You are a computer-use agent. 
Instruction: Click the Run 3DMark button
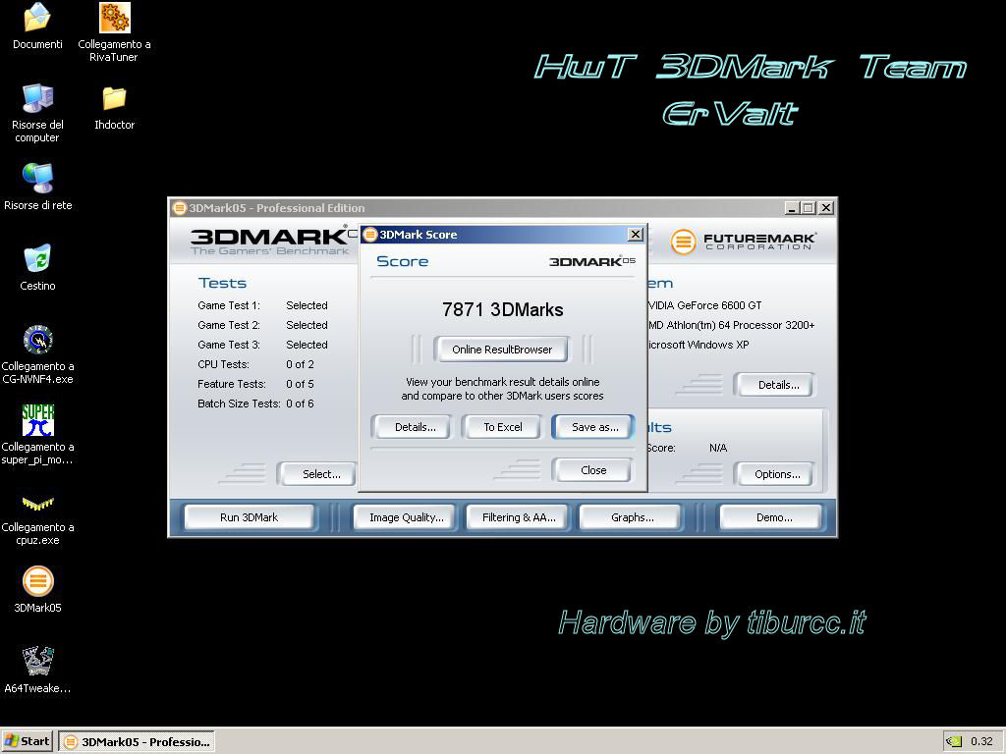[249, 517]
